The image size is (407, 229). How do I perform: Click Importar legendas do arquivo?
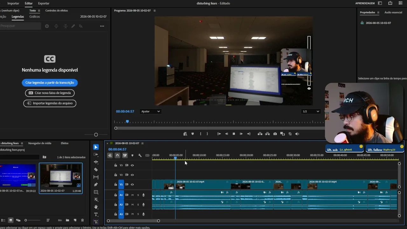(50, 103)
